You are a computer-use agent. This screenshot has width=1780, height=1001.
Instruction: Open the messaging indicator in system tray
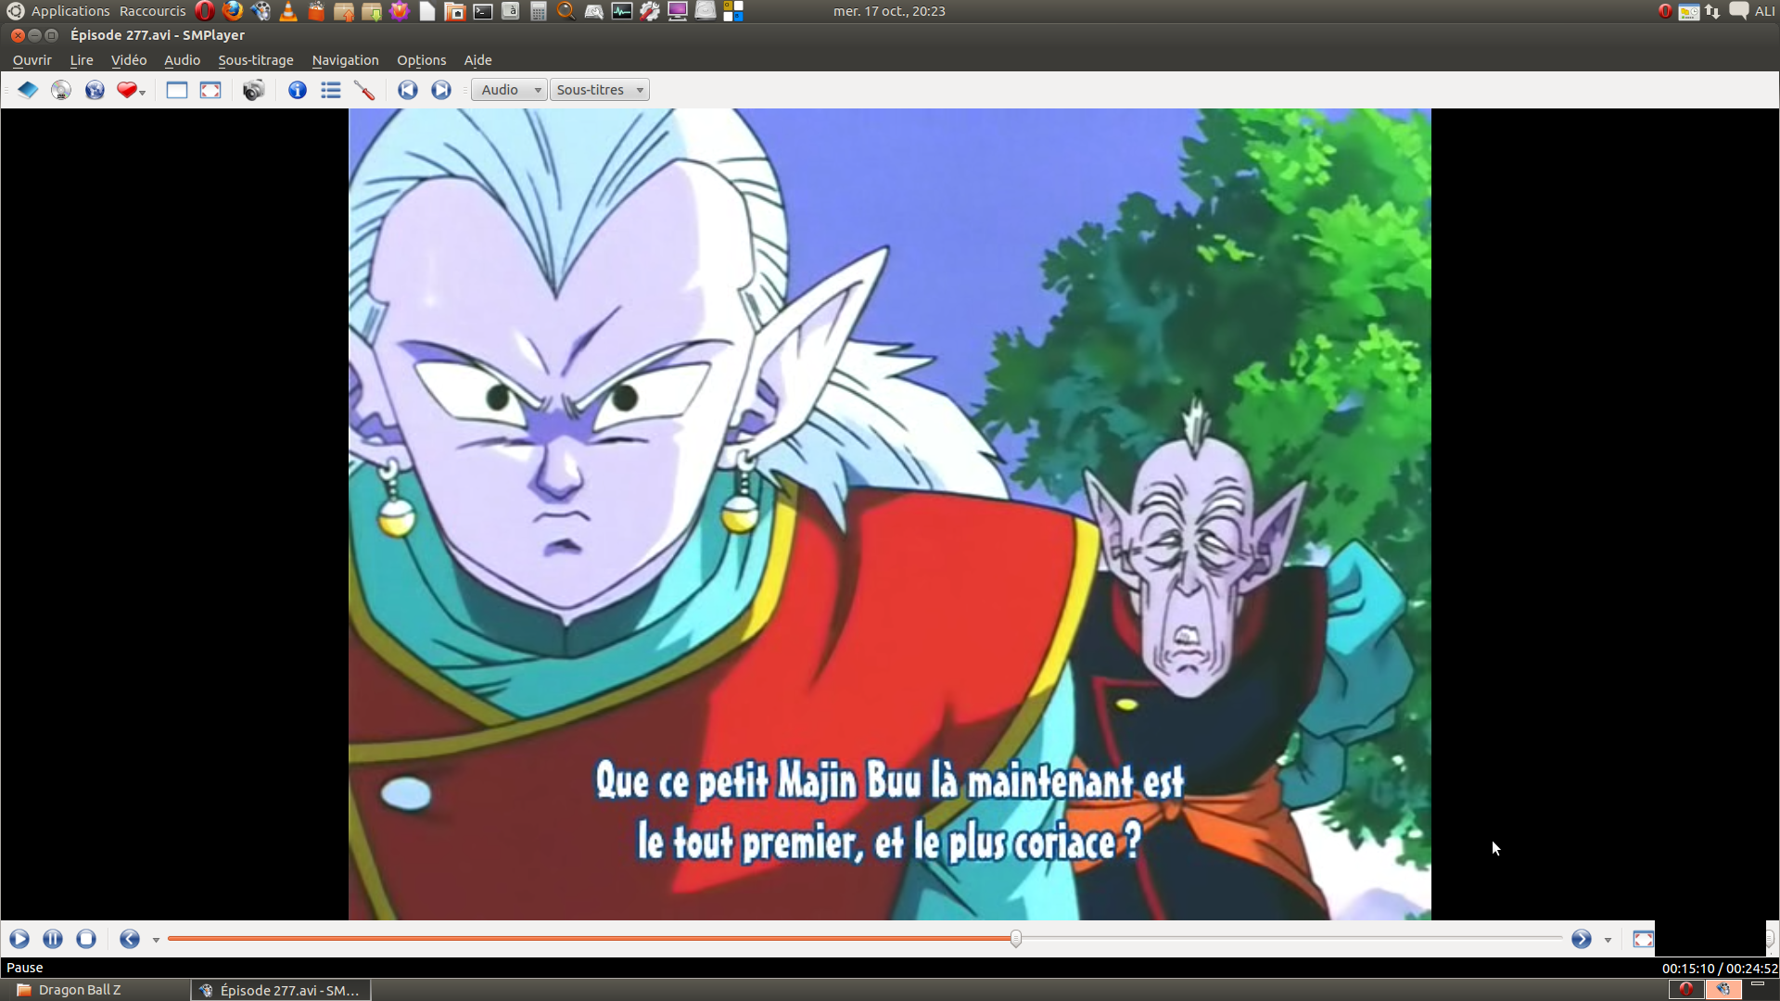1738,11
